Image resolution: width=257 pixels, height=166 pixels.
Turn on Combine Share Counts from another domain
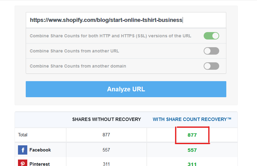point(211,66)
